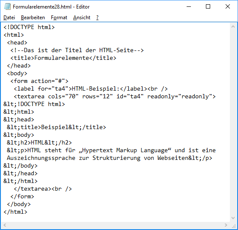Click the horizontal scrollbar track
This screenshot has height=230, width=238.
pos(115,225)
